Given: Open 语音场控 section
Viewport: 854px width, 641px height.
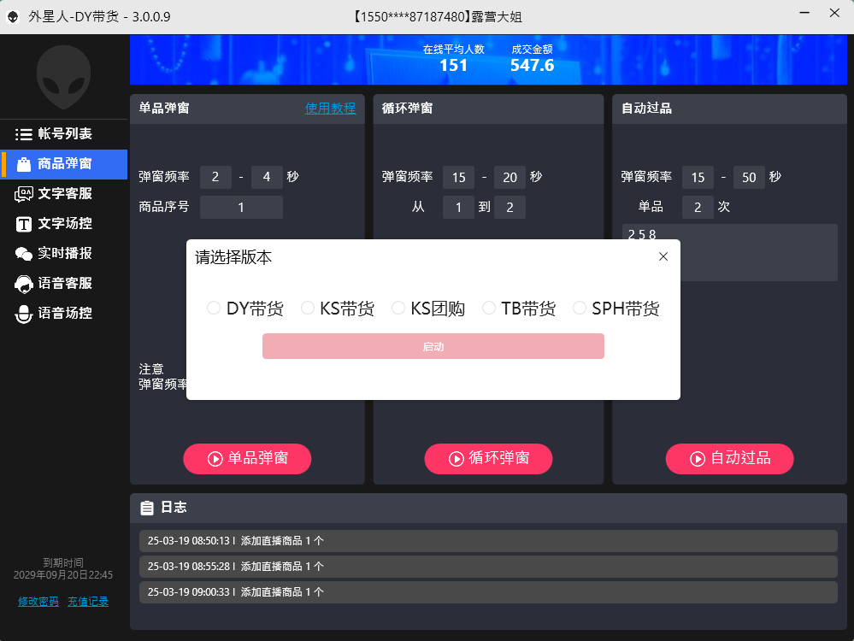Looking at the screenshot, I should [x=64, y=314].
